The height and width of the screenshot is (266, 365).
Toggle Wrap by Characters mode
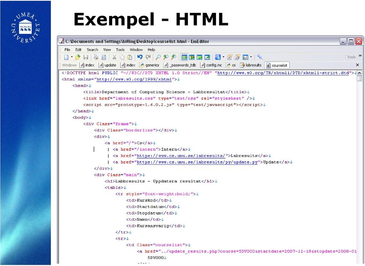(x=192, y=57)
